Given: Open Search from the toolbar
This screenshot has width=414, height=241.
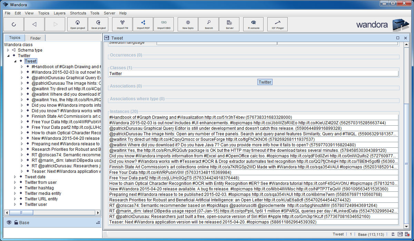Looking at the screenshot, I should [208, 24].
